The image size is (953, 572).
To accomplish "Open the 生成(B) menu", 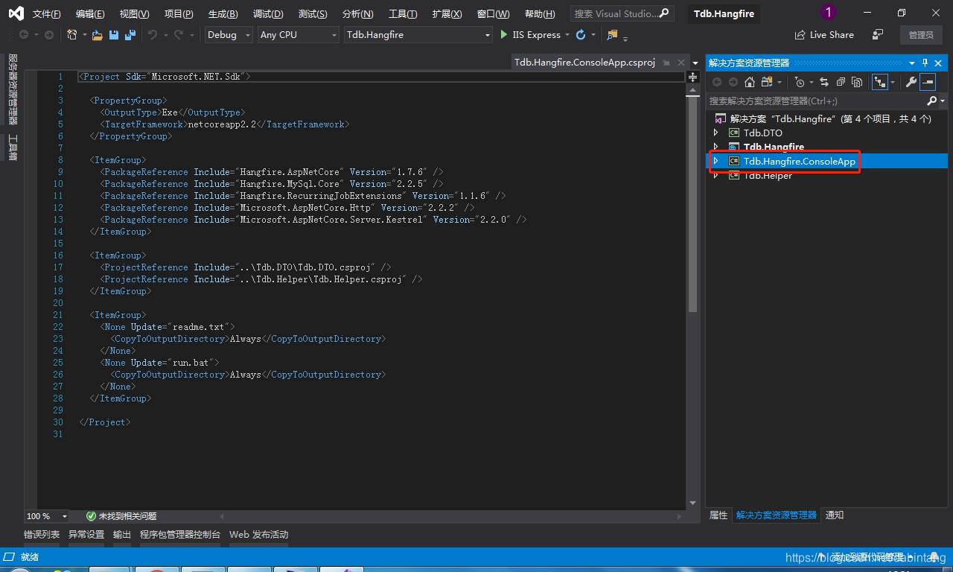I will point(223,14).
